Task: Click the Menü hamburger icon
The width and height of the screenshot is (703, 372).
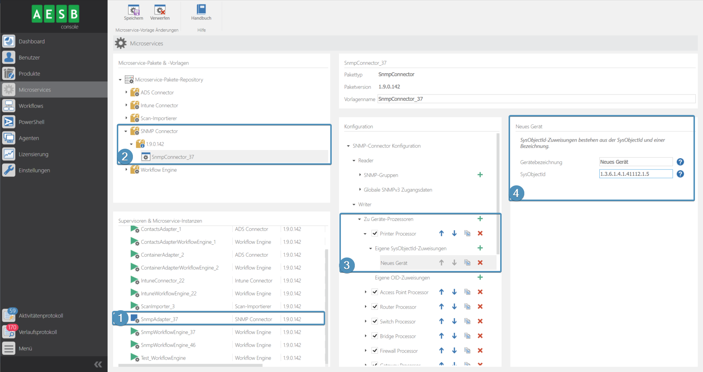Action: click(9, 348)
